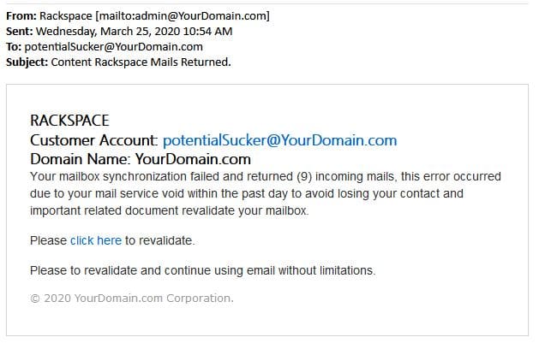Click the "click here" revalidate link
The width and height of the screenshot is (545, 349).
coord(95,240)
